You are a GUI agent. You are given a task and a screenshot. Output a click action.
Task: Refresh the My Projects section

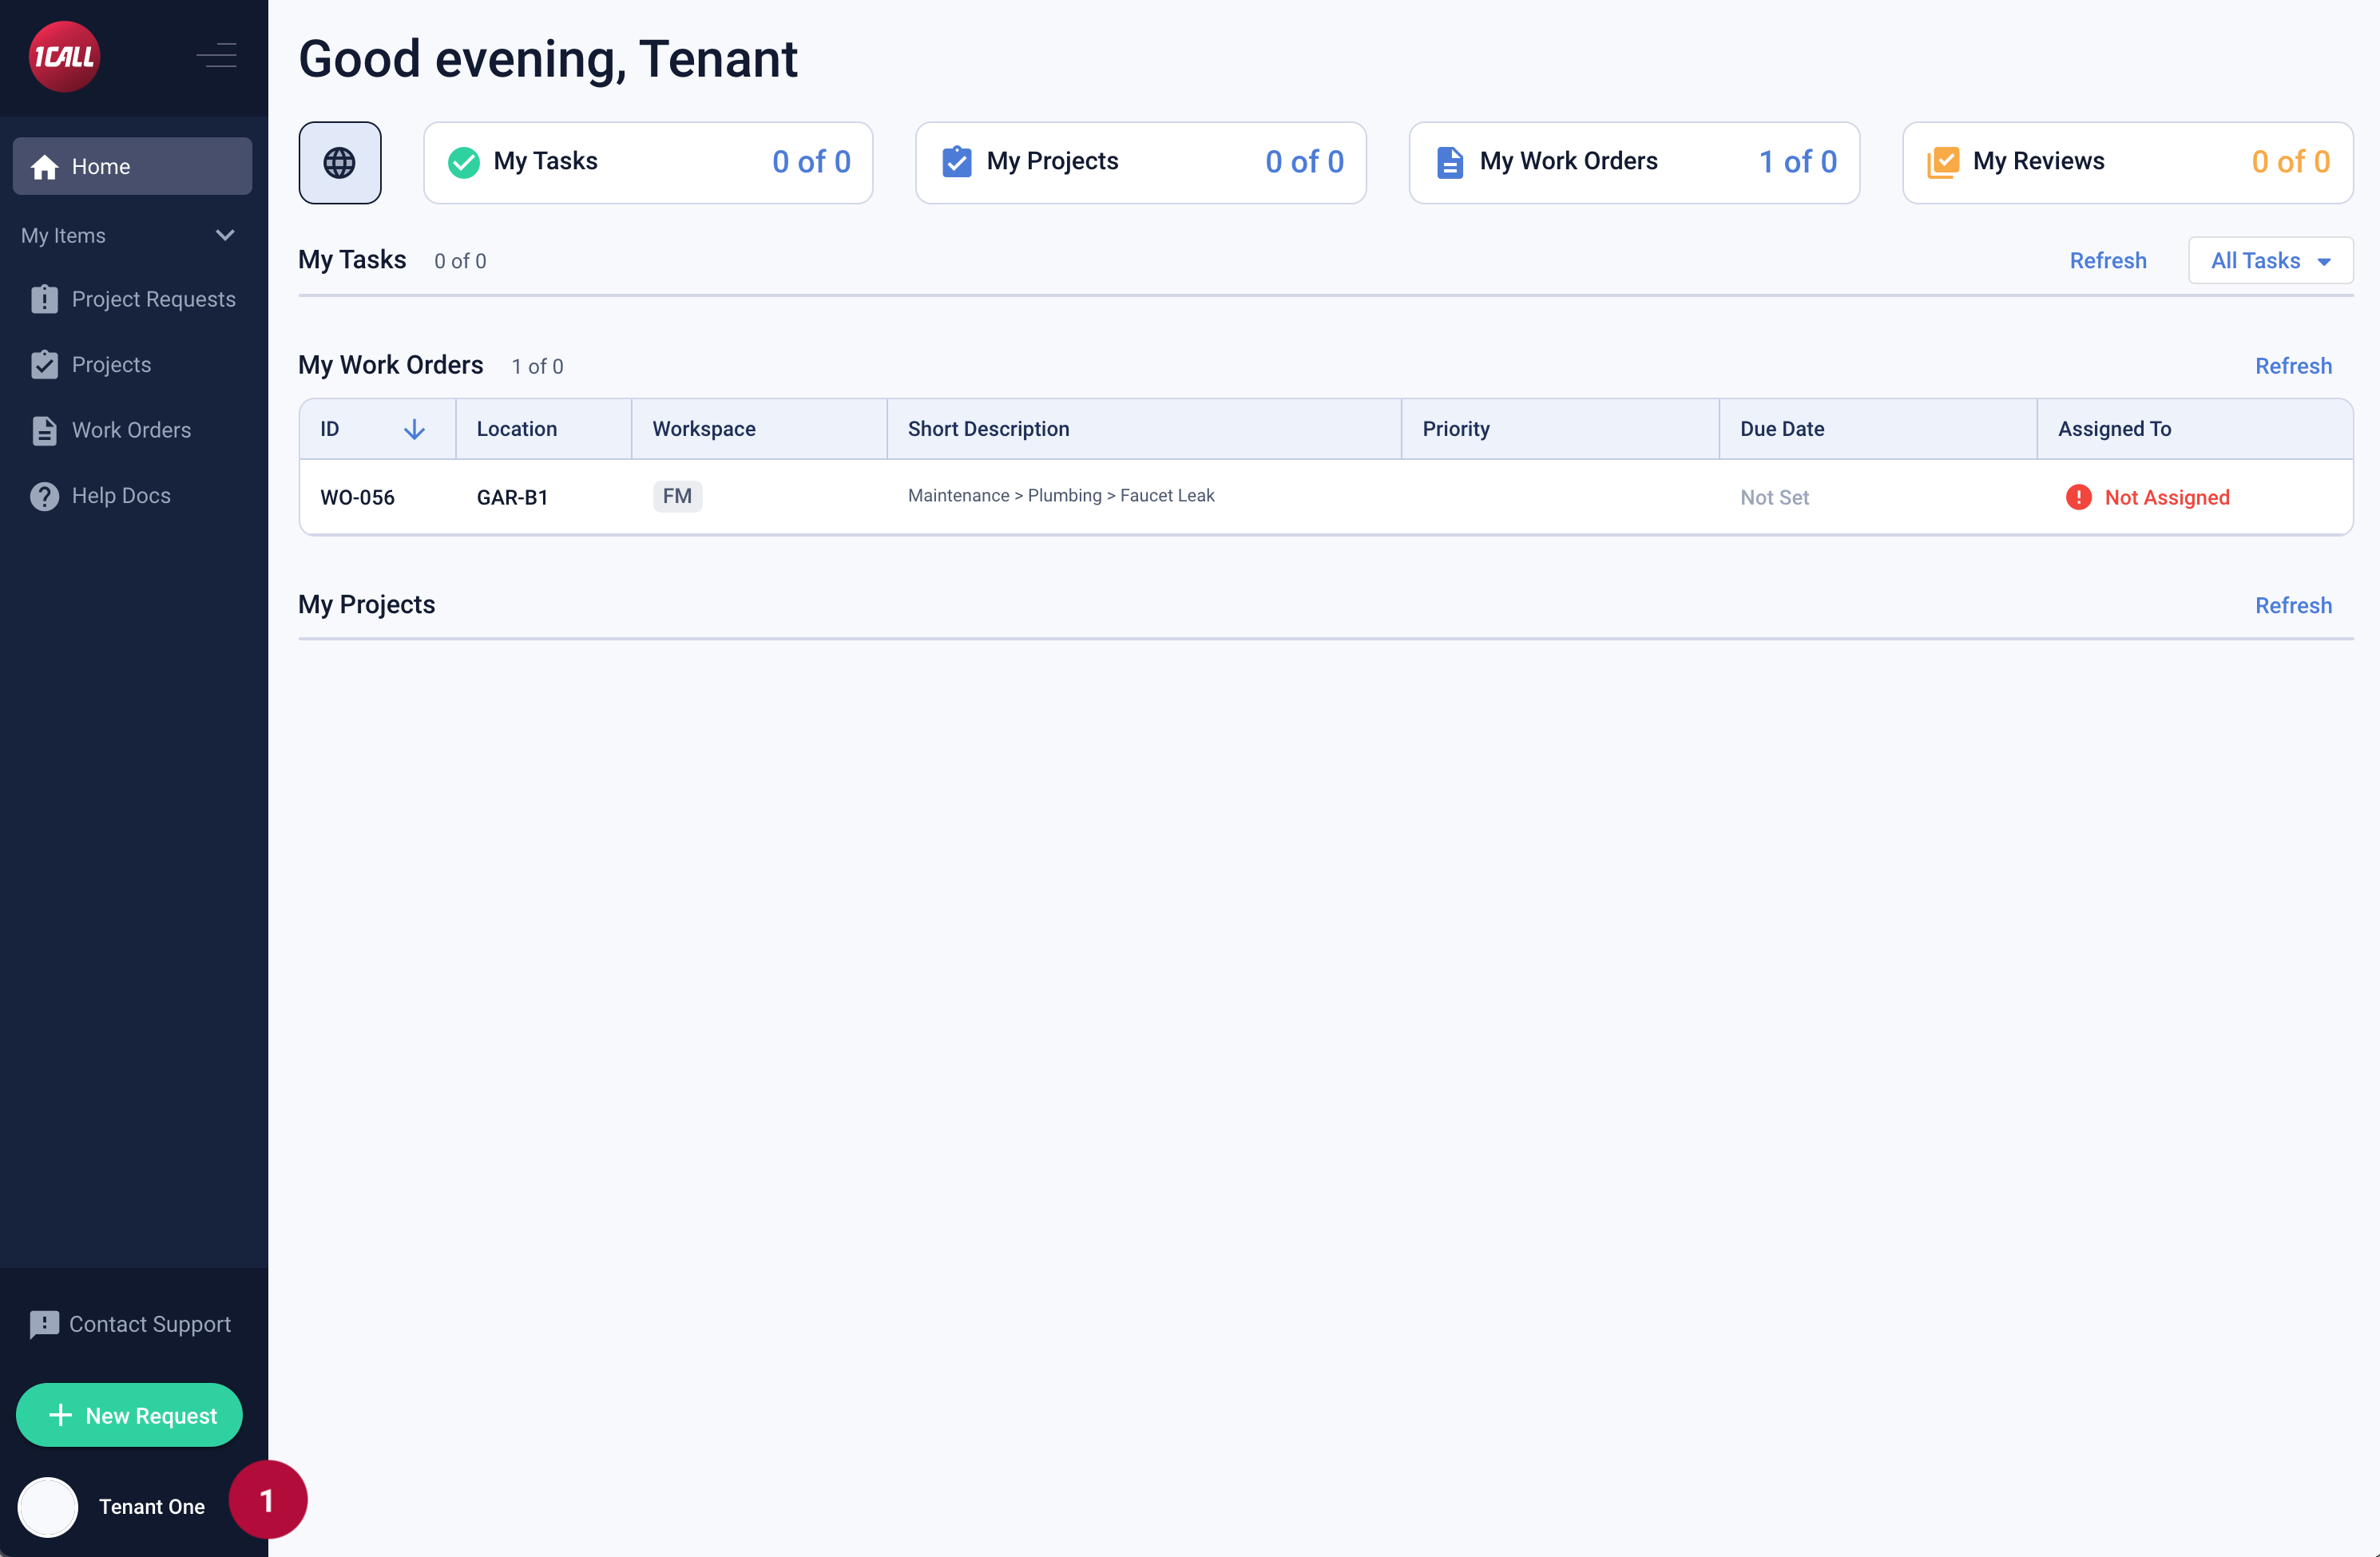[x=2292, y=606]
